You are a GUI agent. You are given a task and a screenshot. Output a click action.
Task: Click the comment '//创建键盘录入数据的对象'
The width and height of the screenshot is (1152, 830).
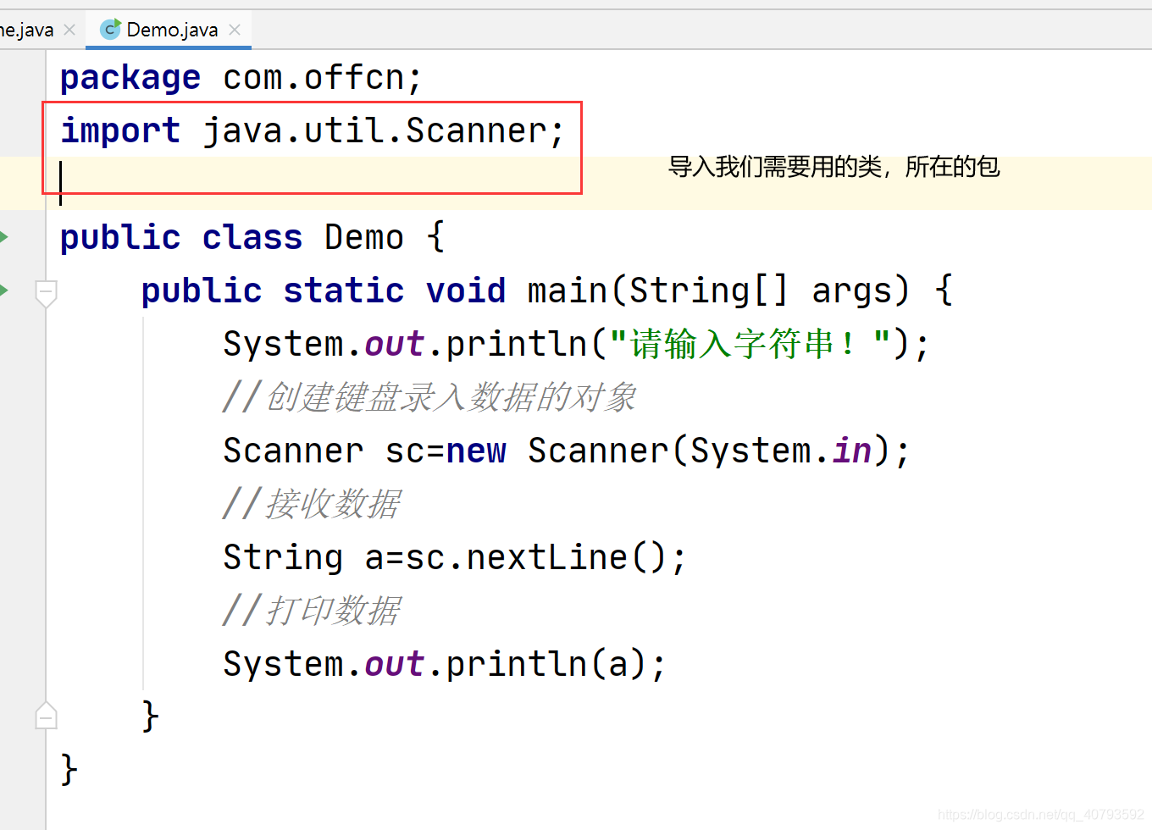tap(429, 397)
